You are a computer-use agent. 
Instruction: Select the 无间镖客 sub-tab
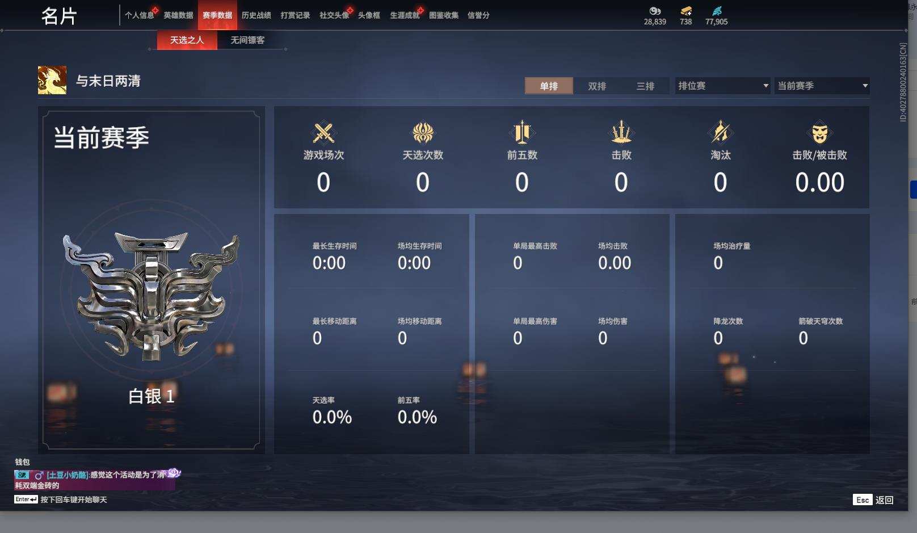247,40
